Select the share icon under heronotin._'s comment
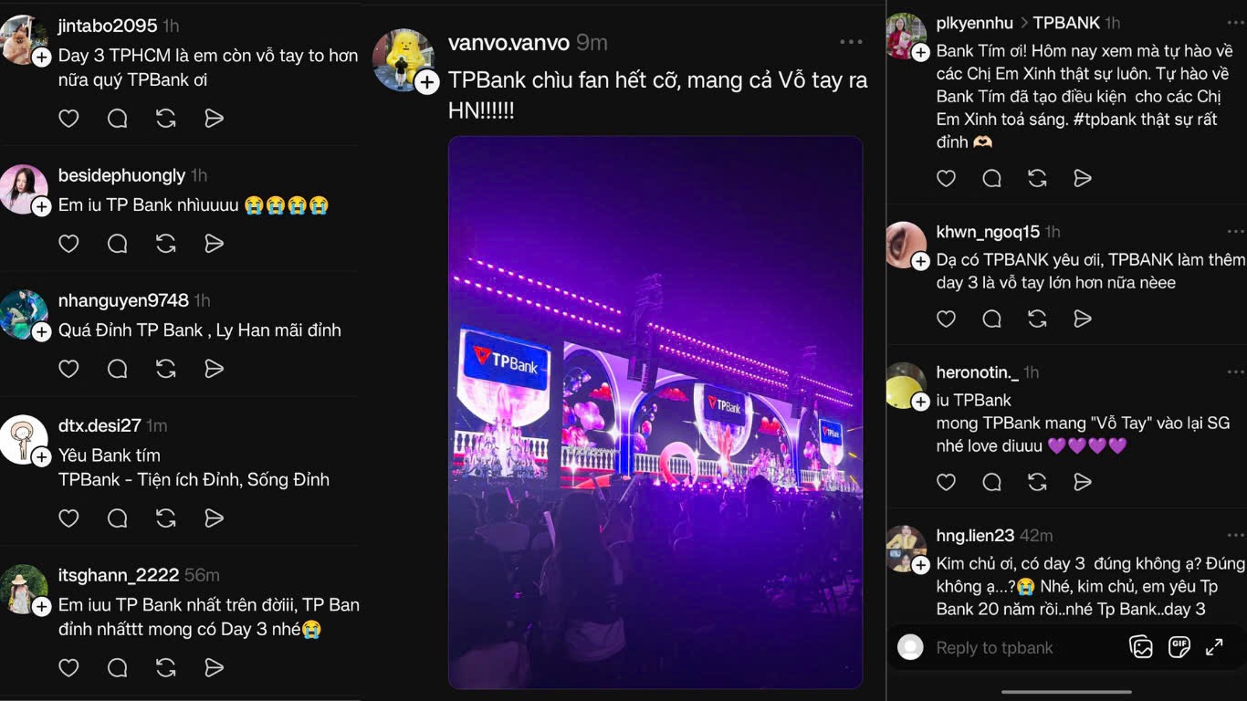Screen dimensions: 1247x701 tap(1083, 481)
